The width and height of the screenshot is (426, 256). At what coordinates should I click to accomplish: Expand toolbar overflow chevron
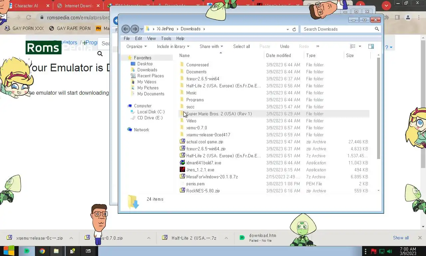point(318,46)
